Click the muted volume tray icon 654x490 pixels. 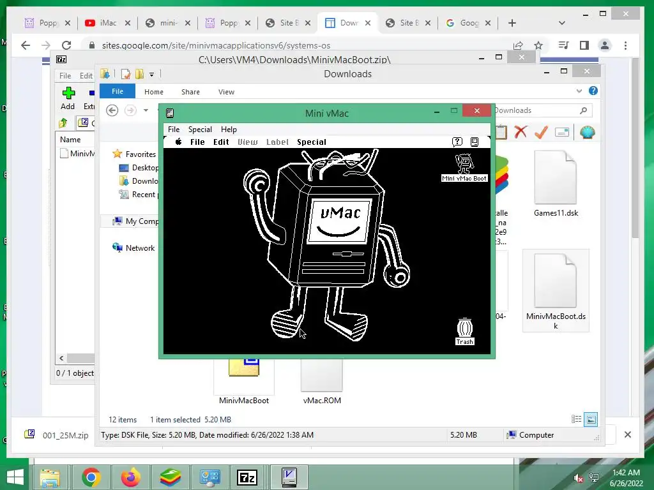click(577, 477)
